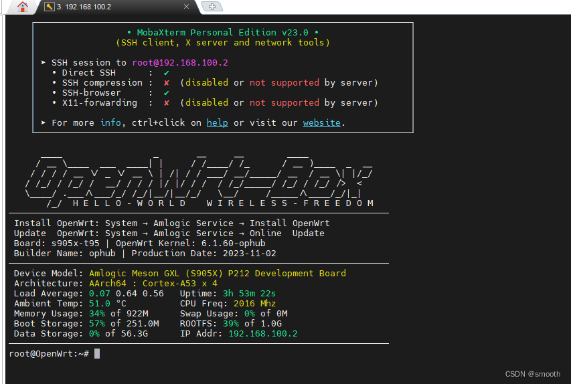571x384 pixels.
Task: Click the Install OpenWrt instruction line
Action: point(171,223)
